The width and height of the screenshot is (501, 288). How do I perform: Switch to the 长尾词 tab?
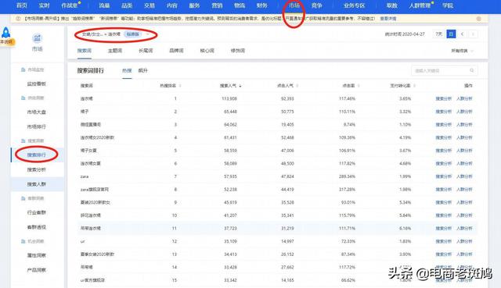point(146,51)
